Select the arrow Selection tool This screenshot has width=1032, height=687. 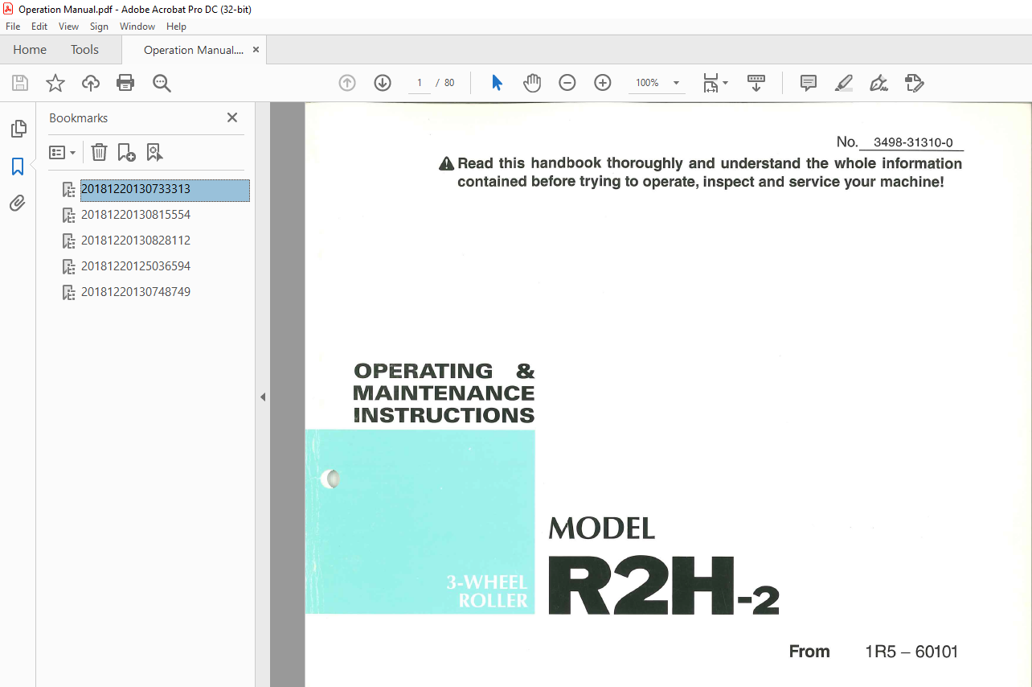coord(497,83)
